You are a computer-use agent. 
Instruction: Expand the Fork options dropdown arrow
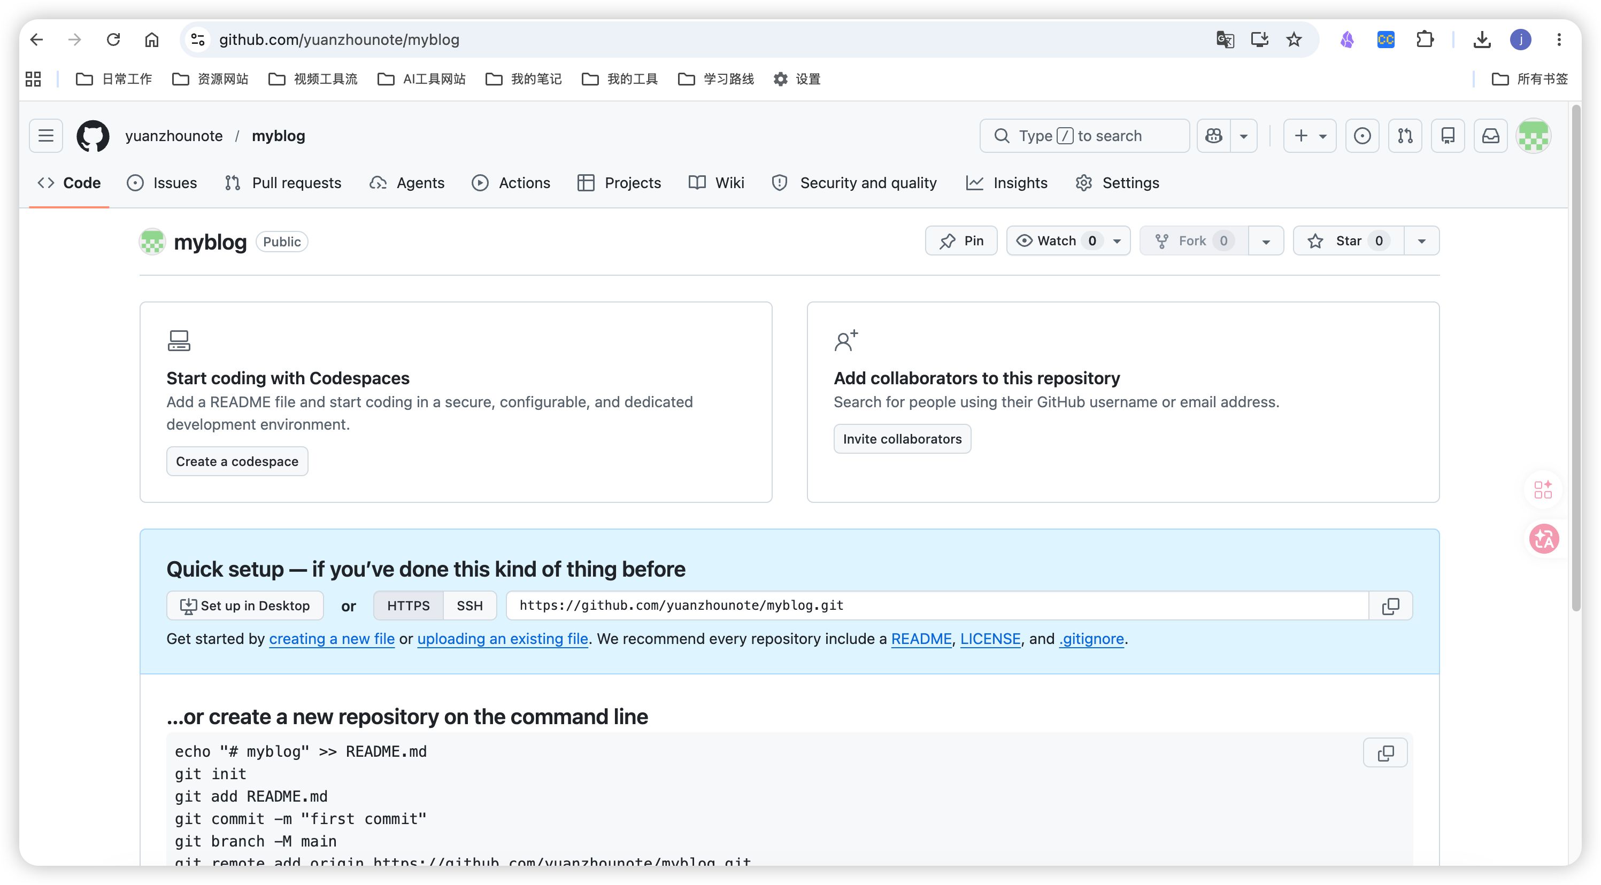1266,241
